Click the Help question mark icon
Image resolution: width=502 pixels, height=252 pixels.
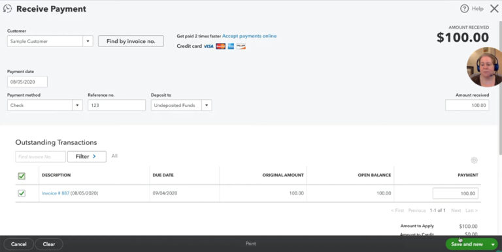coord(464,8)
